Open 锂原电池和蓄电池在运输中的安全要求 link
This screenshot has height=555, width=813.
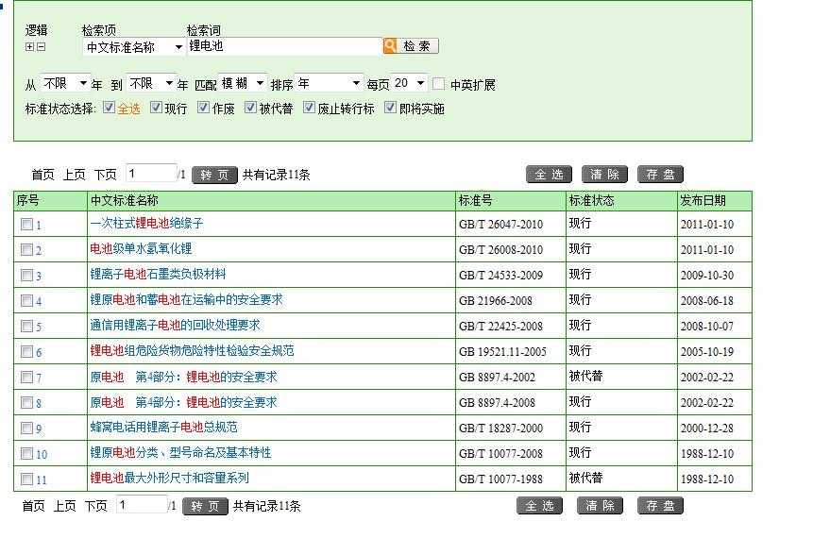pyautogui.click(x=187, y=299)
